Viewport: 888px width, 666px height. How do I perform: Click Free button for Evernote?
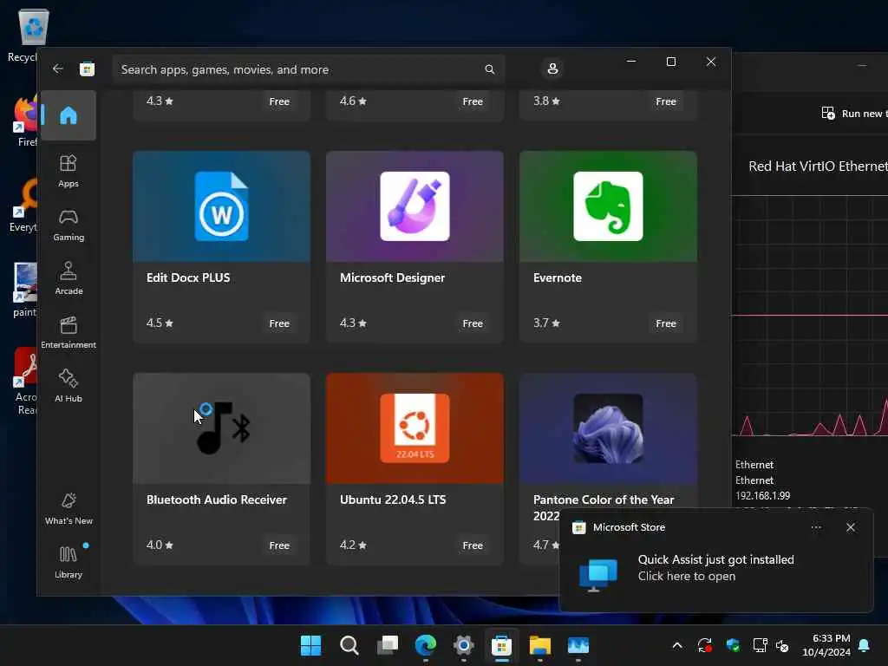666,323
